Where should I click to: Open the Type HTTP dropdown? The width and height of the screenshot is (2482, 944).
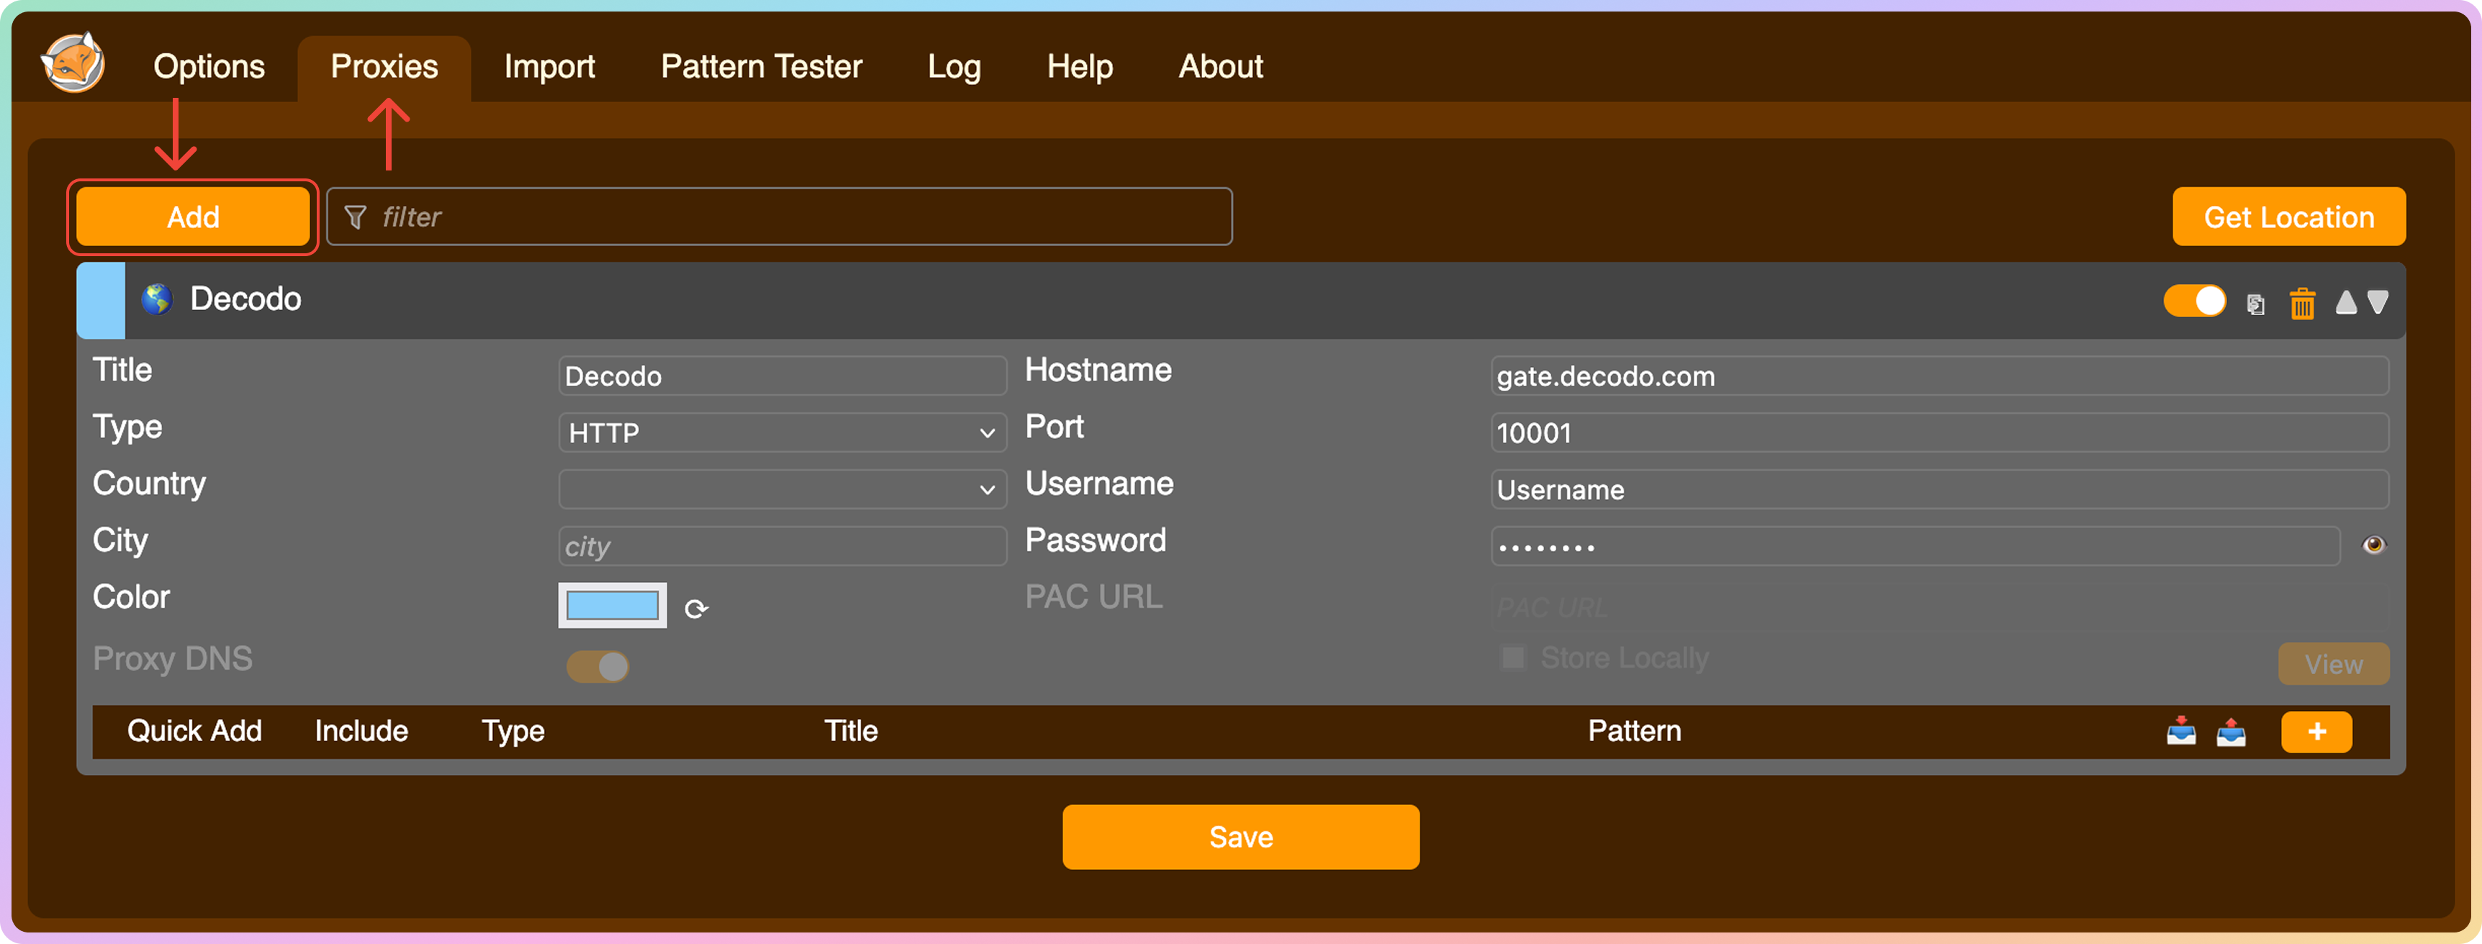click(782, 432)
